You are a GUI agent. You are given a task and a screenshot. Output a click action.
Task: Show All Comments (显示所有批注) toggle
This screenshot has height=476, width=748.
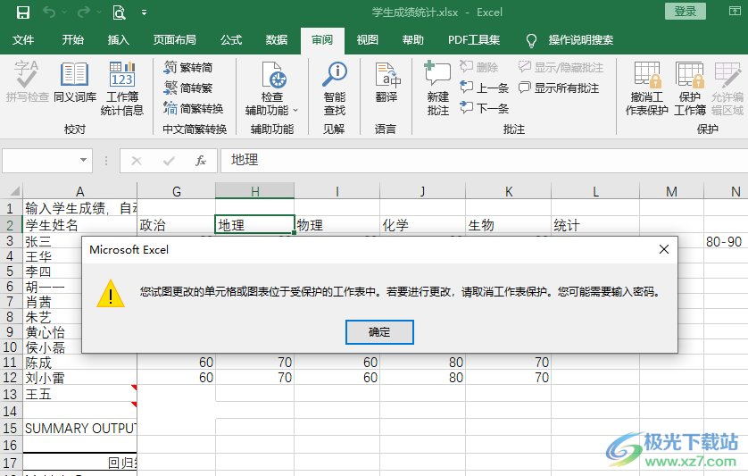[559, 88]
